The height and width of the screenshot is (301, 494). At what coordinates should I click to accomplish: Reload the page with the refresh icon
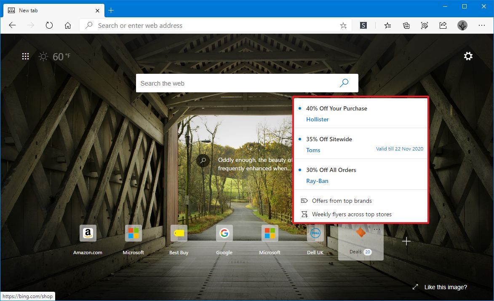click(49, 25)
